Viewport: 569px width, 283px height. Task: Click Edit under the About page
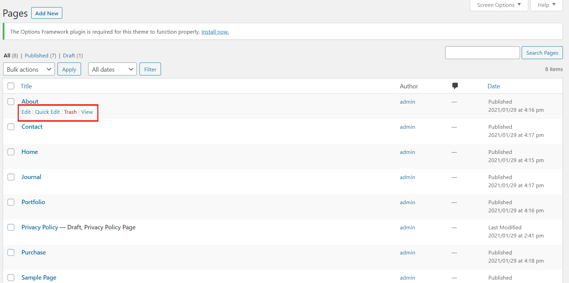[x=26, y=112]
